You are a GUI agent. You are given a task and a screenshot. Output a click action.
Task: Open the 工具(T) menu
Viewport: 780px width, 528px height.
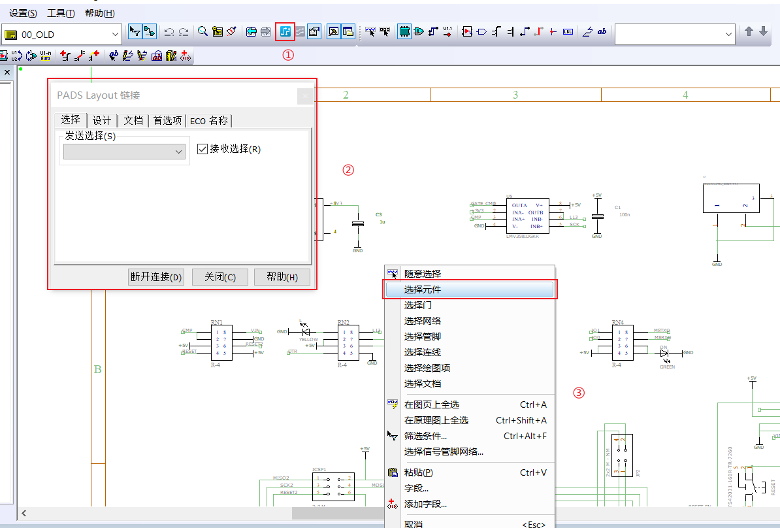pyautogui.click(x=61, y=14)
